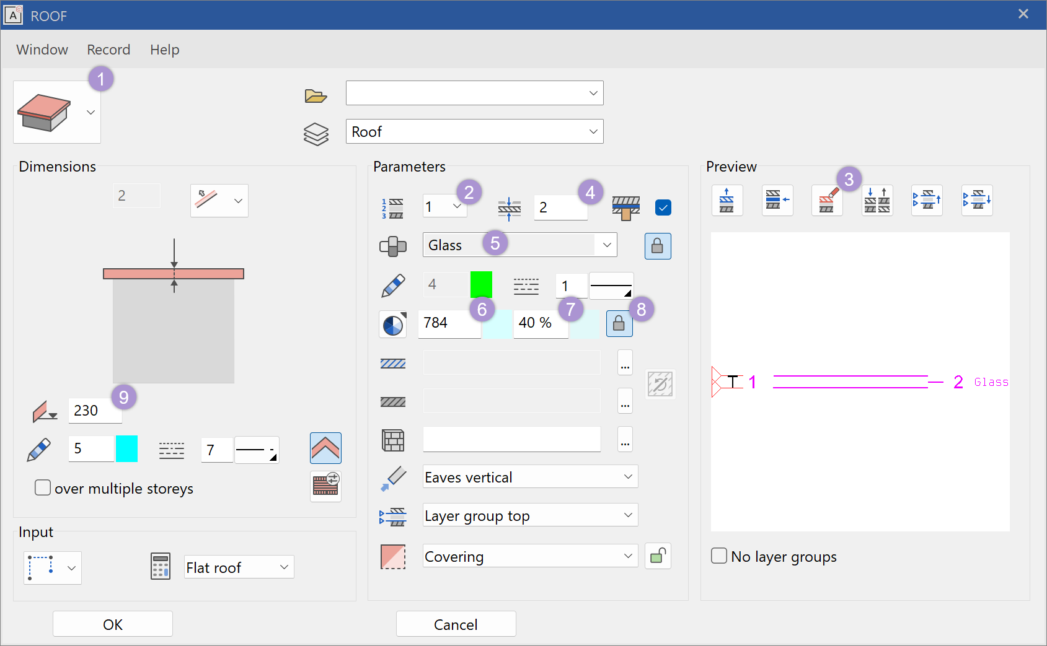Expand the Eaves vertical dropdown
Viewport: 1047px width, 646px height.
click(x=627, y=477)
